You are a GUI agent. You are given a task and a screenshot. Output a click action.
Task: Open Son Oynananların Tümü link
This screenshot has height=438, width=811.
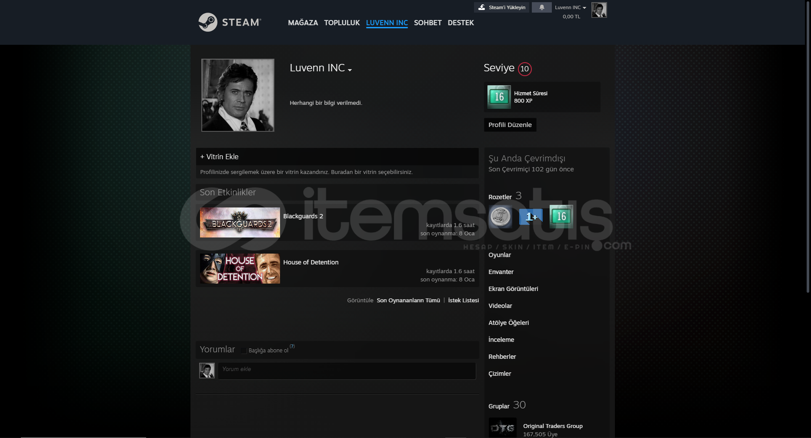click(408, 300)
